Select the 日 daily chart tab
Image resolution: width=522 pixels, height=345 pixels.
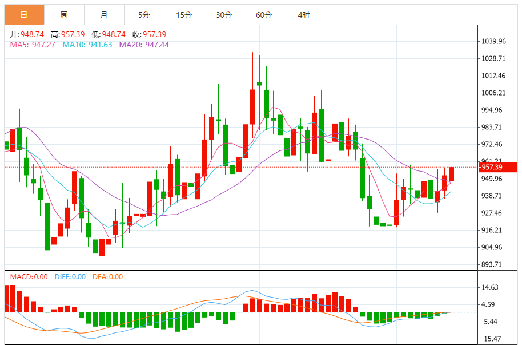click(x=25, y=15)
